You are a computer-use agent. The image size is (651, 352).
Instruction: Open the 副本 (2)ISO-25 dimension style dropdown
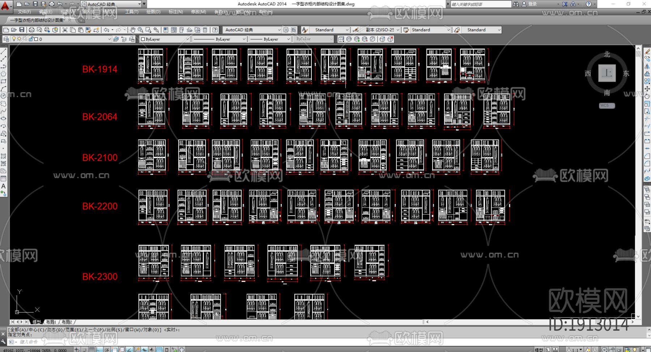382,30
